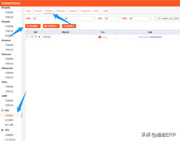
Task: Click the copy template icon for 2312121
Action: coord(32,37)
